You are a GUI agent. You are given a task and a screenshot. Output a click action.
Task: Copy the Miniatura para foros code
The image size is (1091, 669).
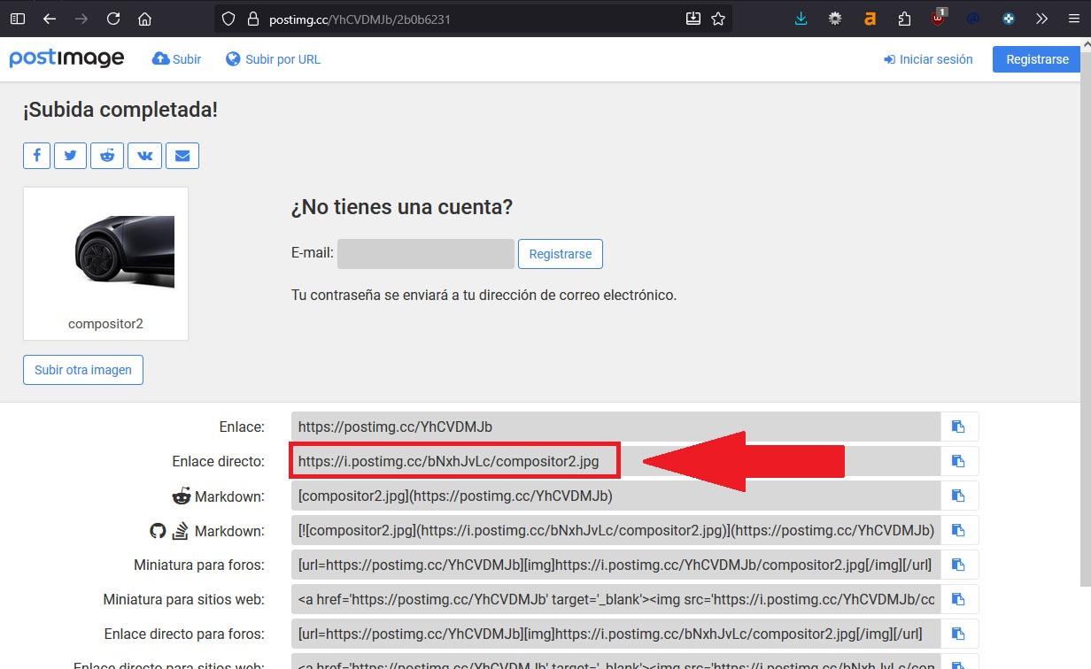957,565
